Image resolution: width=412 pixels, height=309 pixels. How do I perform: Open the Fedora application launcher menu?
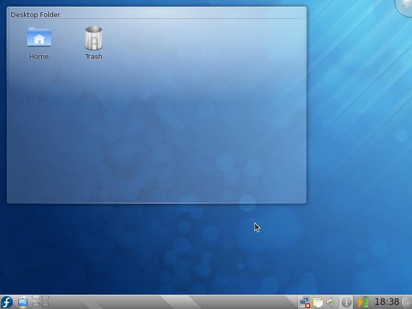(x=7, y=302)
